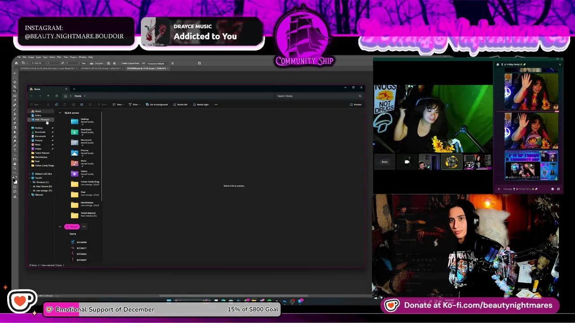Click Photoshop Home icon in options bar
Image resolution: width=575 pixels, height=323 pixels.
click(x=16, y=63)
